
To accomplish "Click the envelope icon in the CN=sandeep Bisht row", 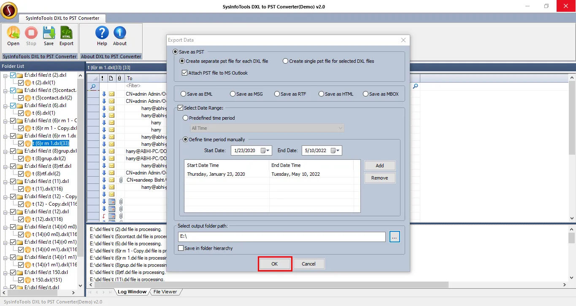I will click(x=112, y=180).
